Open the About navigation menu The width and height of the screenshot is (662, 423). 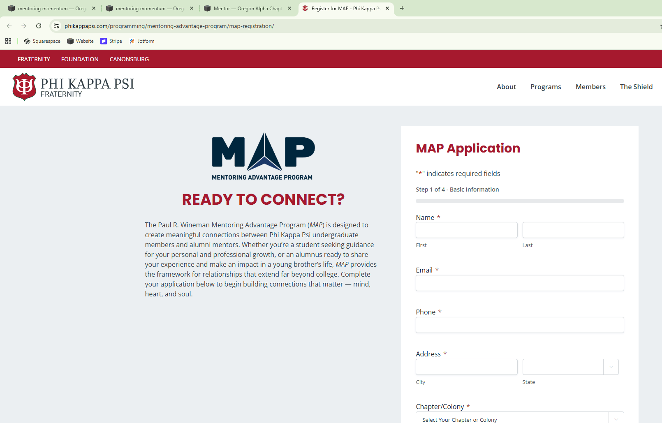[506, 87]
